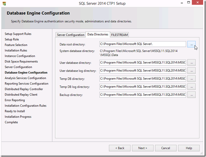Browse for the Temp DB directory
This screenshot has width=206, height=157.
point(191,79)
